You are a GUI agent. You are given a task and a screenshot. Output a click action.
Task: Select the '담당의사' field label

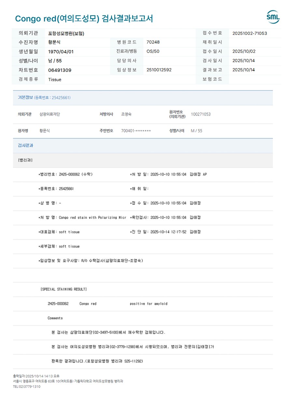click(x=127, y=60)
